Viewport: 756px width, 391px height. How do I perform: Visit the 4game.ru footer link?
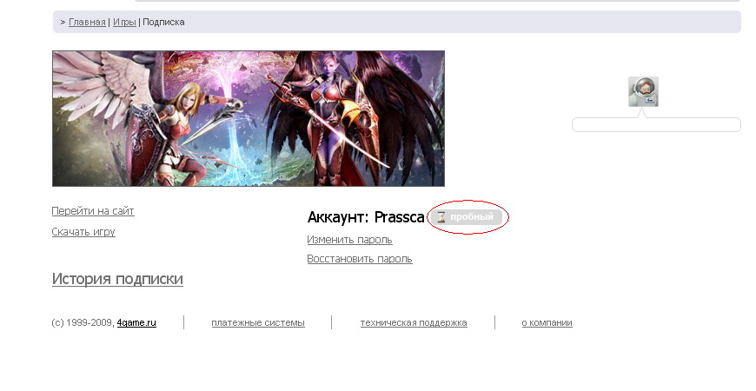tap(136, 323)
